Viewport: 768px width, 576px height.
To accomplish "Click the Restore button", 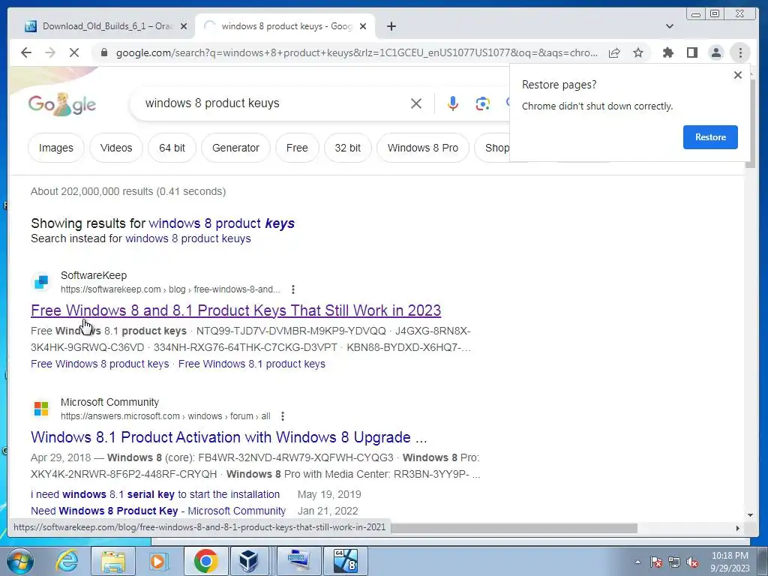I will click(710, 137).
